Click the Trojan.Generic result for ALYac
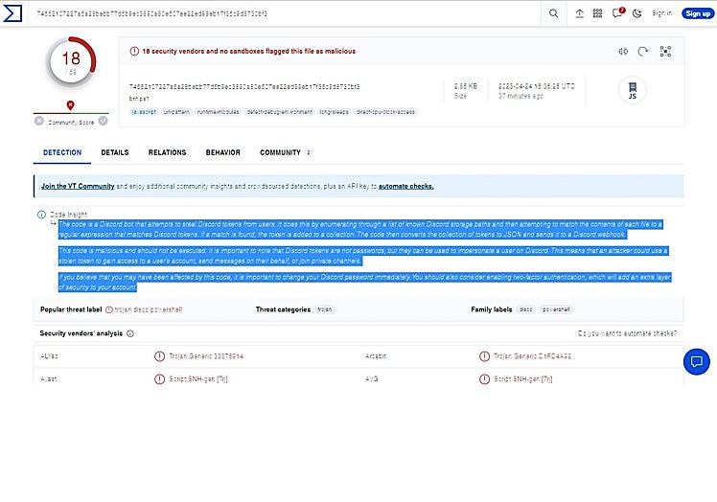This screenshot has height=502, width=717. click(x=206, y=356)
